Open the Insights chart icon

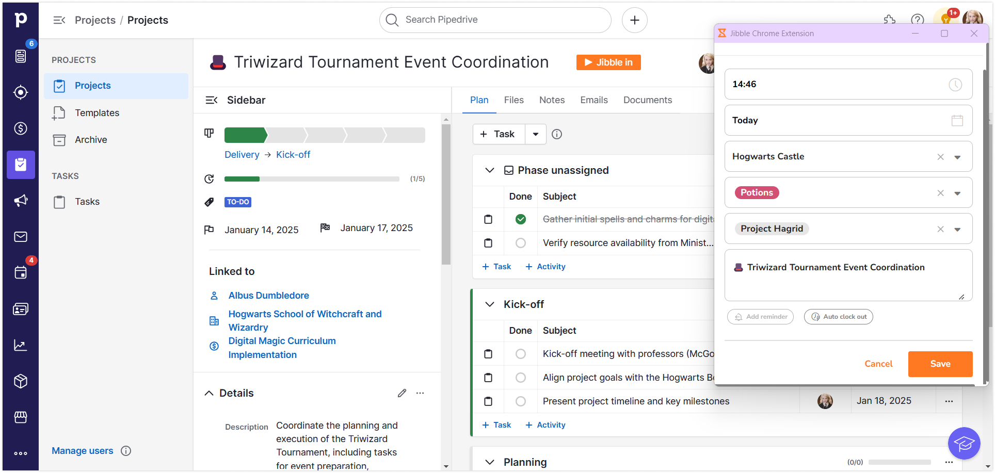[21, 345]
